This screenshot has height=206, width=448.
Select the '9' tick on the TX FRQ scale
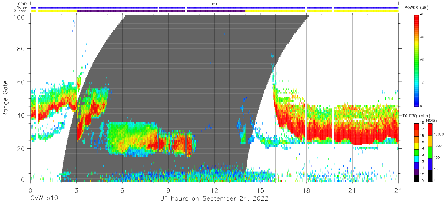(x=422, y=181)
